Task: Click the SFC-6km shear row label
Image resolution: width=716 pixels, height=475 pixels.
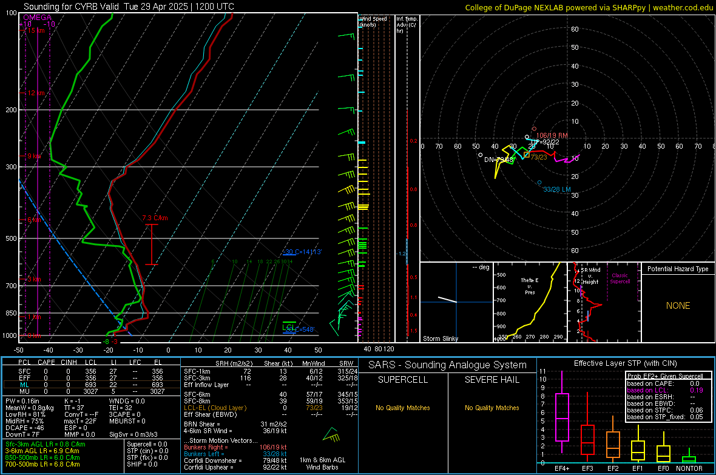Action: pyautogui.click(x=197, y=394)
